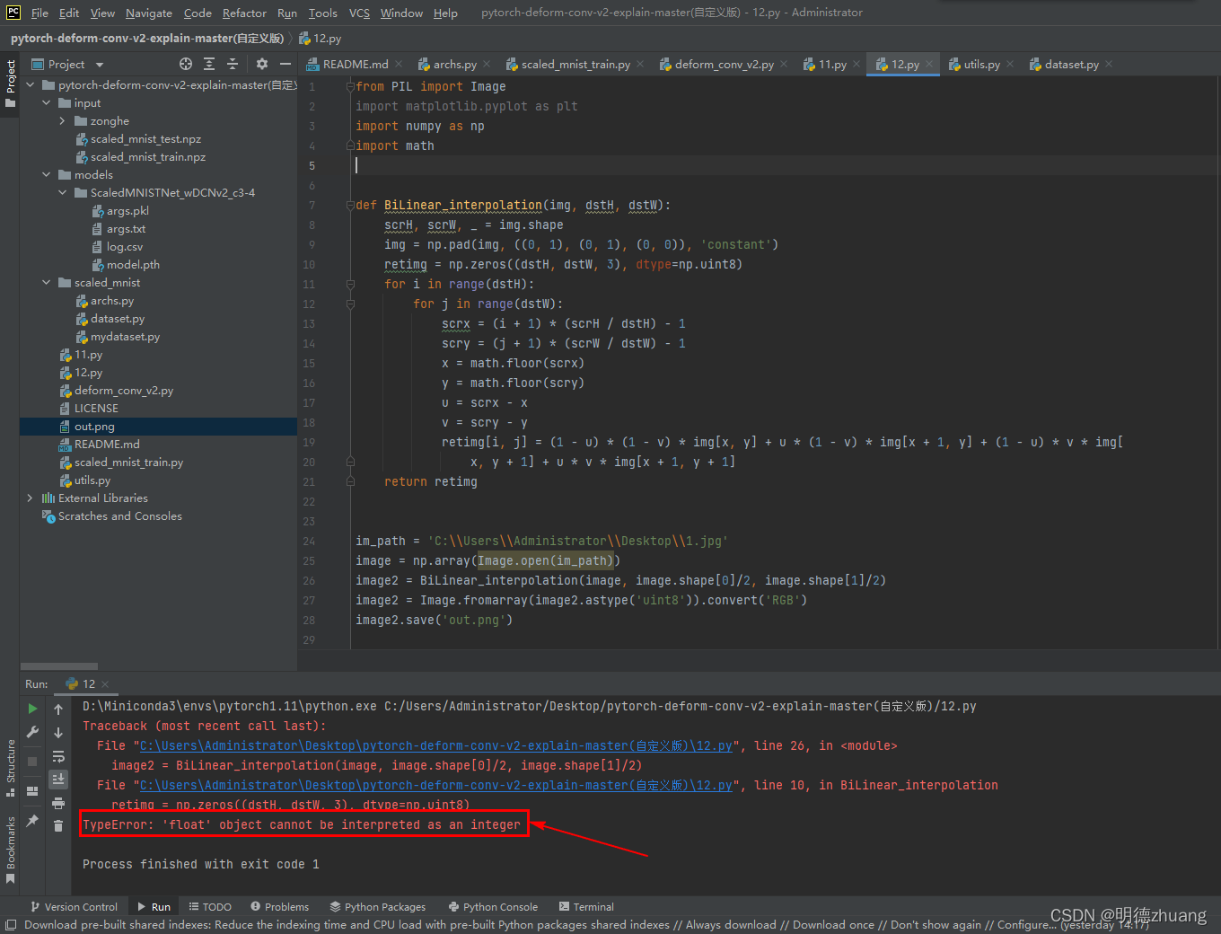Screen dimensions: 1221x934
Task: Toggle soft-wrap in Run console
Action: click(58, 756)
